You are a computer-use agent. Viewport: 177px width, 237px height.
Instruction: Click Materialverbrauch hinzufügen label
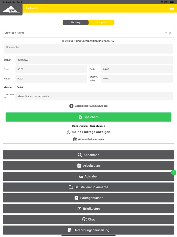coord(91,106)
